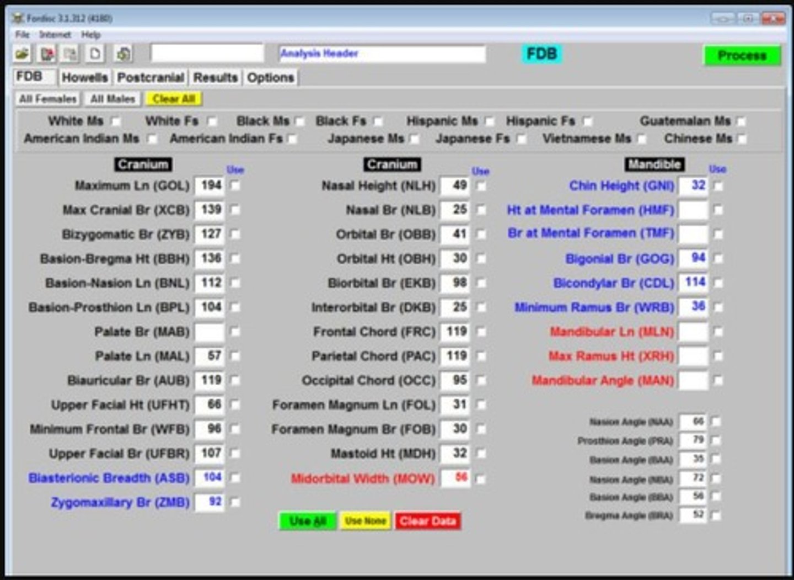Screen dimensions: 794x580
Task: Click the empty Mandibular Angle (MAN) field
Action: coord(693,381)
